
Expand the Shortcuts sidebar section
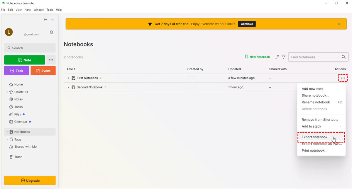[7, 92]
